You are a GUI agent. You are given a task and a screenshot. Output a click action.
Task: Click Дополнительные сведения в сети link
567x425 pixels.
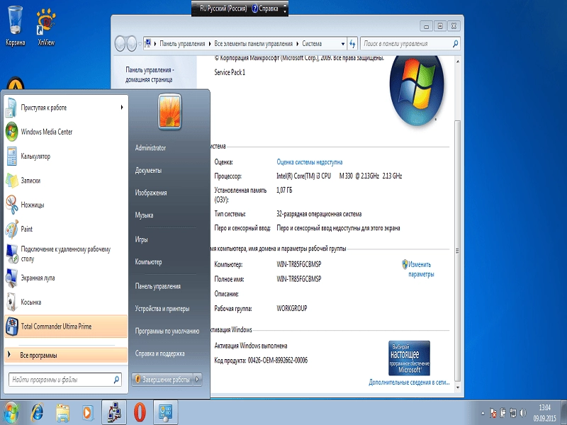point(409,382)
